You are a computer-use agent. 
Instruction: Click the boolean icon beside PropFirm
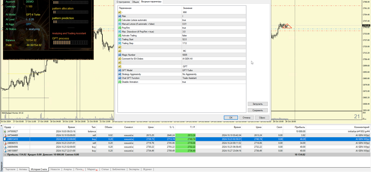pyautogui.click(x=120, y=28)
